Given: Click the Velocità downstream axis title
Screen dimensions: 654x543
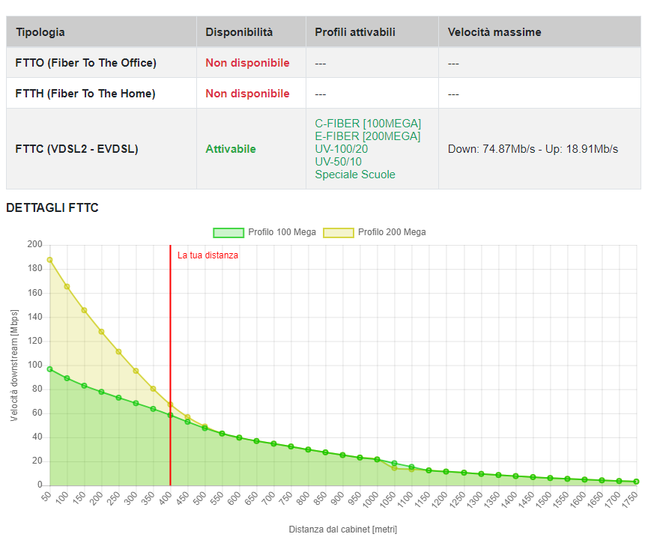Looking at the screenshot, I should [14, 365].
